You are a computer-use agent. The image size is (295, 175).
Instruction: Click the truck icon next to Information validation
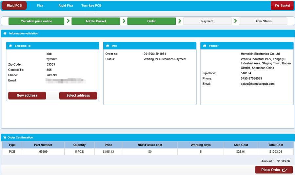5,33
